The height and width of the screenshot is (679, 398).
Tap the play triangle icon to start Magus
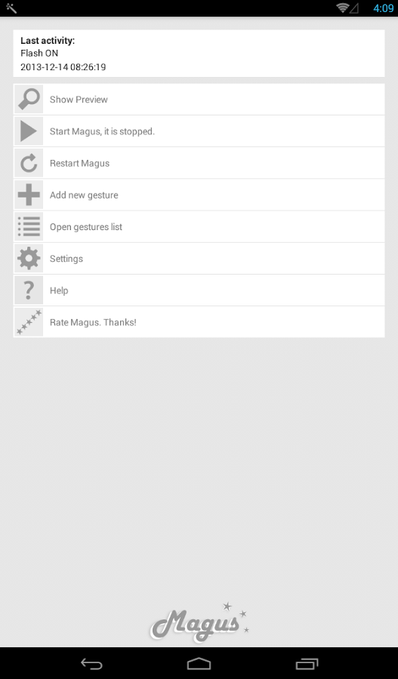coord(29,131)
